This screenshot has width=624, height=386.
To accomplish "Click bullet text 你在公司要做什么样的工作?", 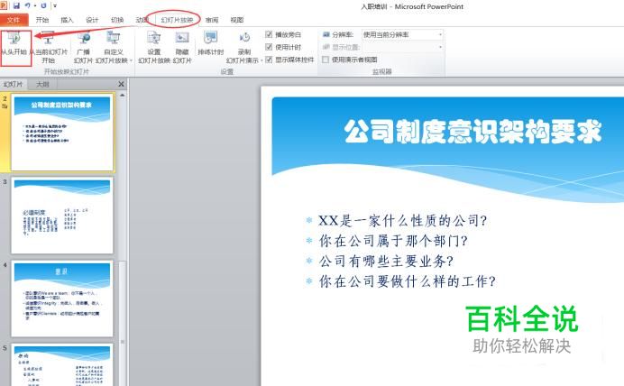I will (x=408, y=281).
